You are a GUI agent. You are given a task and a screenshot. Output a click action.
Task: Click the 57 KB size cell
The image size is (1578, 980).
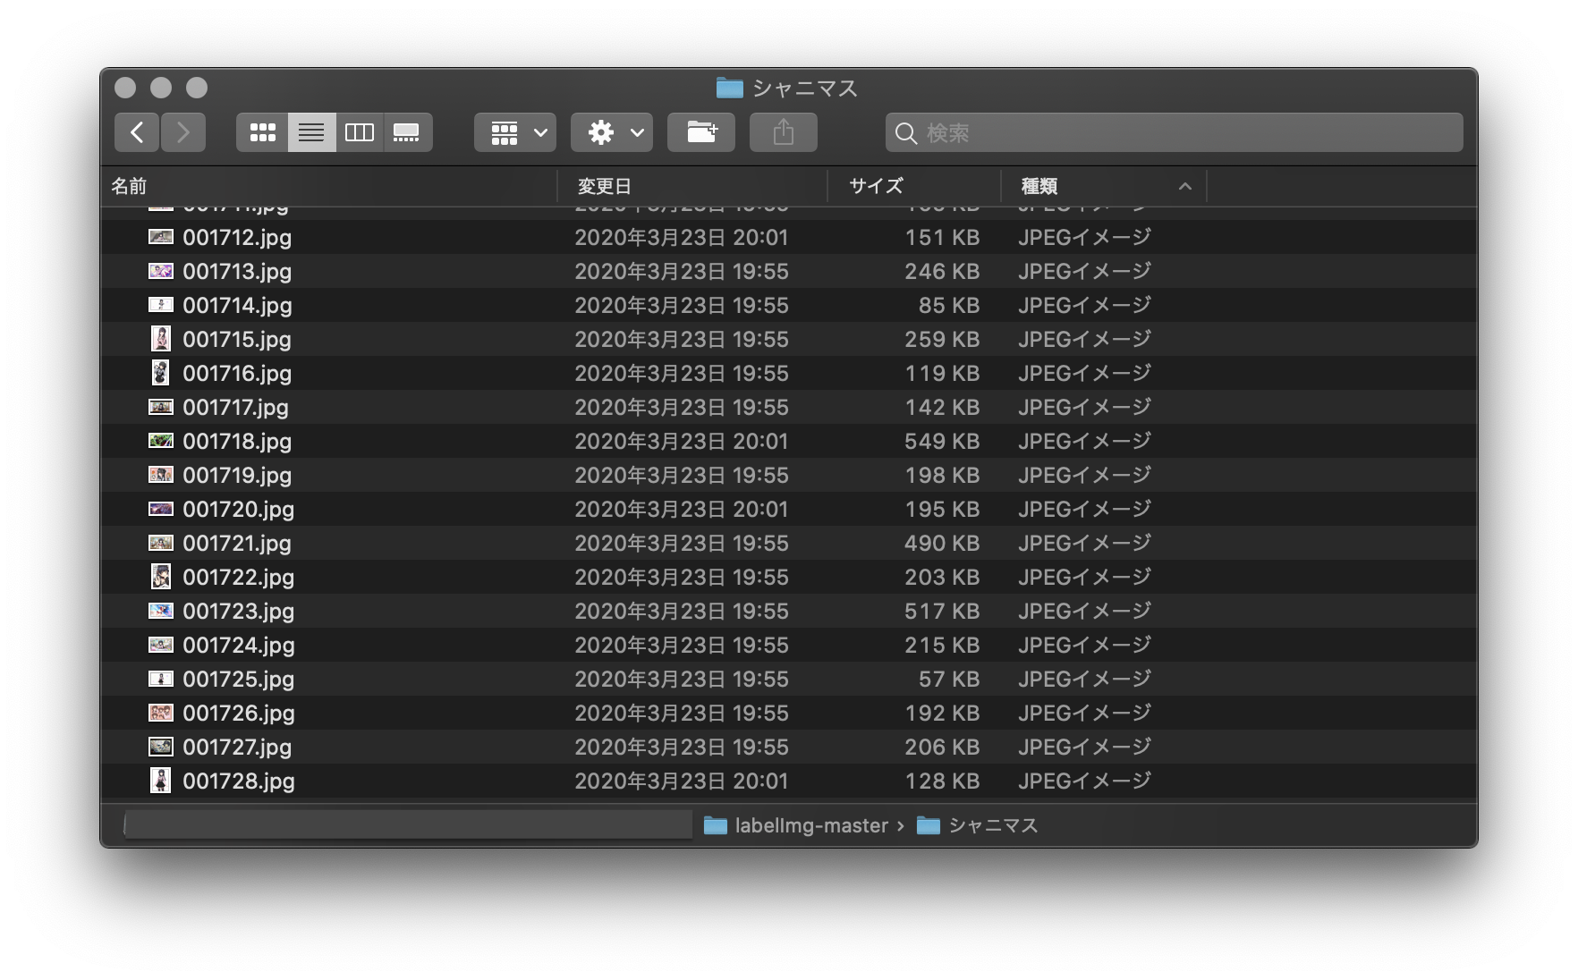click(949, 679)
